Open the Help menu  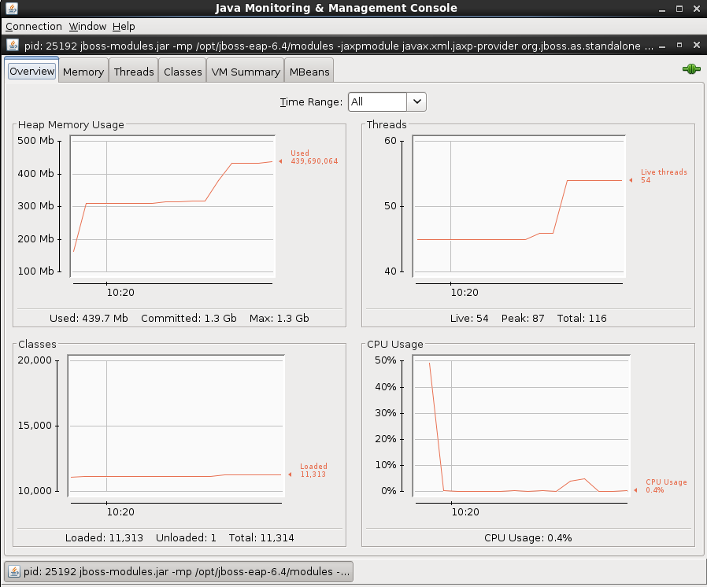[124, 27]
